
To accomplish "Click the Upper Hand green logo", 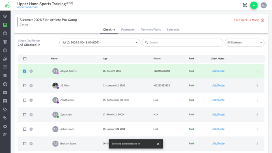I will click(7, 5).
